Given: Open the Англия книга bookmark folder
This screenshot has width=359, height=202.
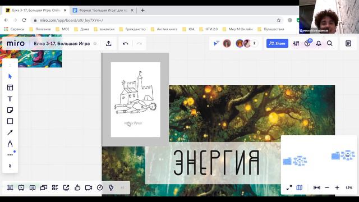Looking at the screenshot, I should point(164,29).
